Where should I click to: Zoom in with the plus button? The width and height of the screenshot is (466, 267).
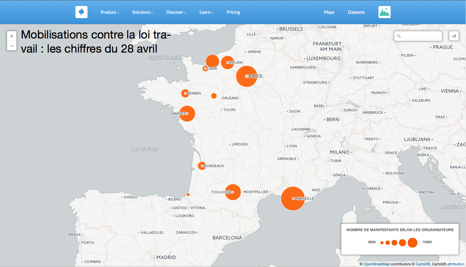(x=12, y=36)
